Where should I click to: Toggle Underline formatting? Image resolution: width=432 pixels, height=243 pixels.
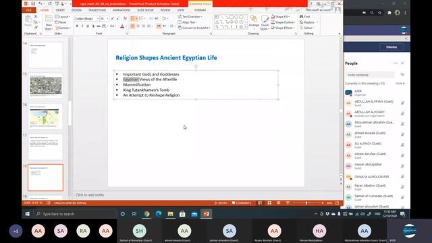tap(88, 26)
